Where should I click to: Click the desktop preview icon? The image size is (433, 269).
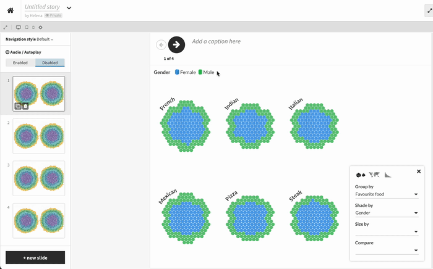[x=19, y=27]
